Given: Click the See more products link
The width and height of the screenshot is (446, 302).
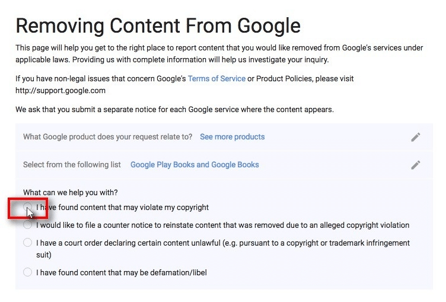Looking at the screenshot, I should click(232, 137).
